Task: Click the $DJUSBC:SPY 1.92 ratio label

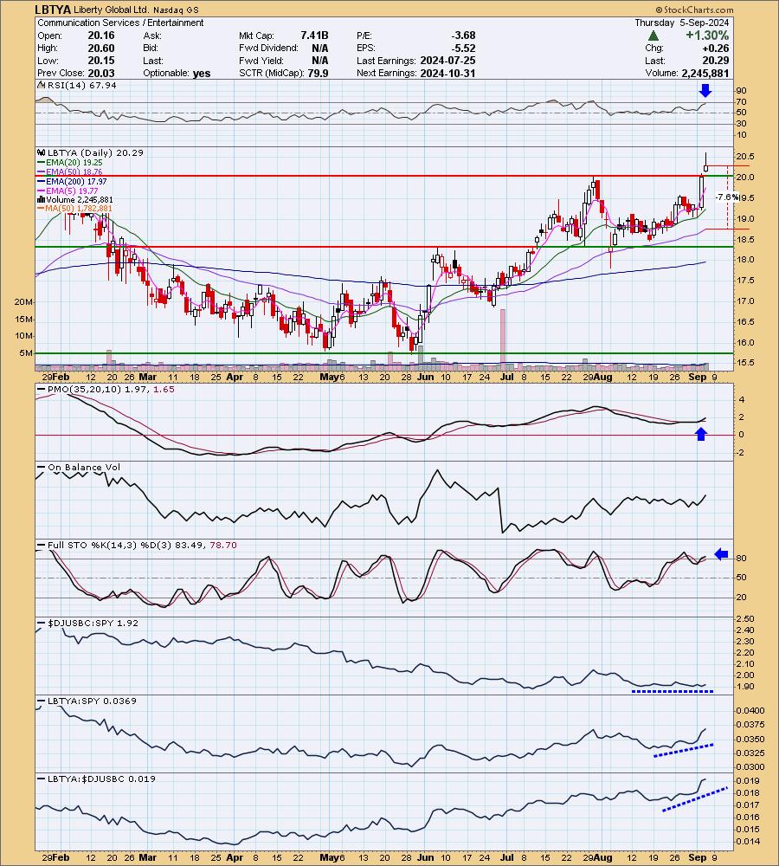Action: click(x=87, y=623)
